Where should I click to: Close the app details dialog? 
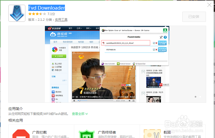(209, 5)
